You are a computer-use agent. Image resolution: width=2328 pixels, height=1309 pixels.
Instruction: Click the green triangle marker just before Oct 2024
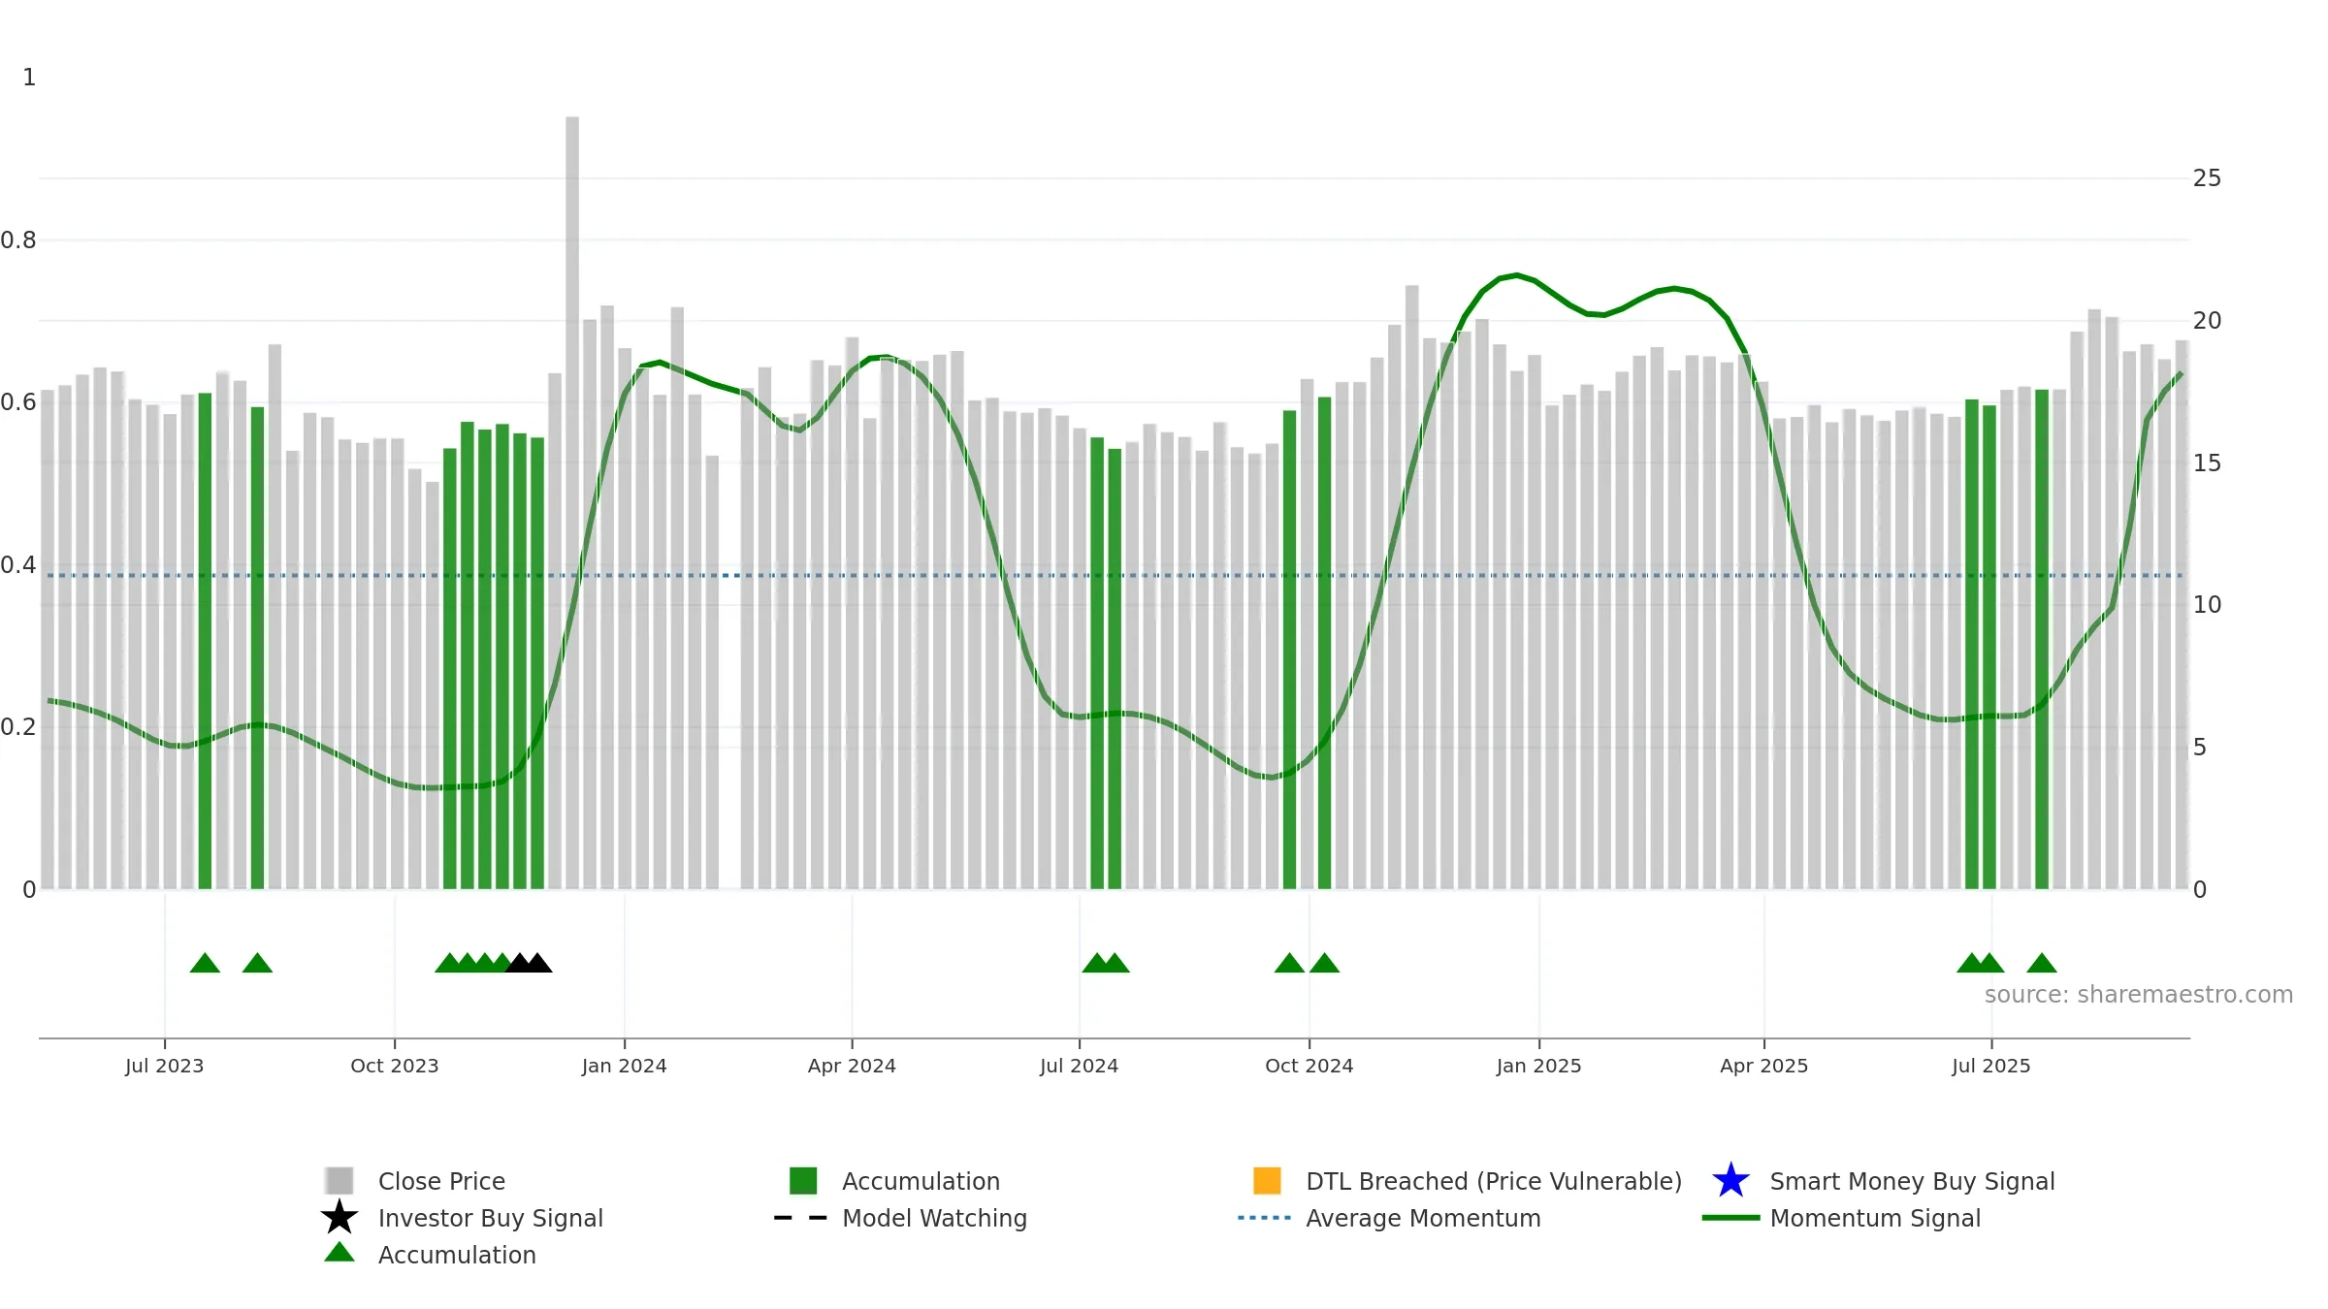[1289, 963]
